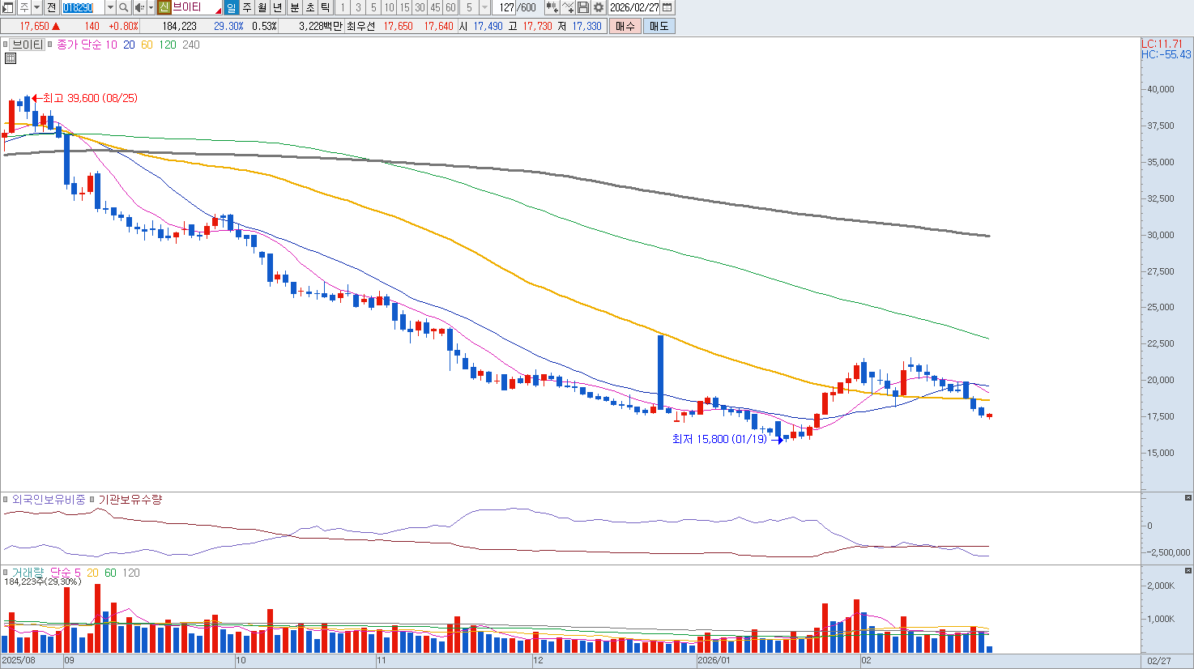Click the line chart indicator icon

pyautogui.click(x=568, y=7)
